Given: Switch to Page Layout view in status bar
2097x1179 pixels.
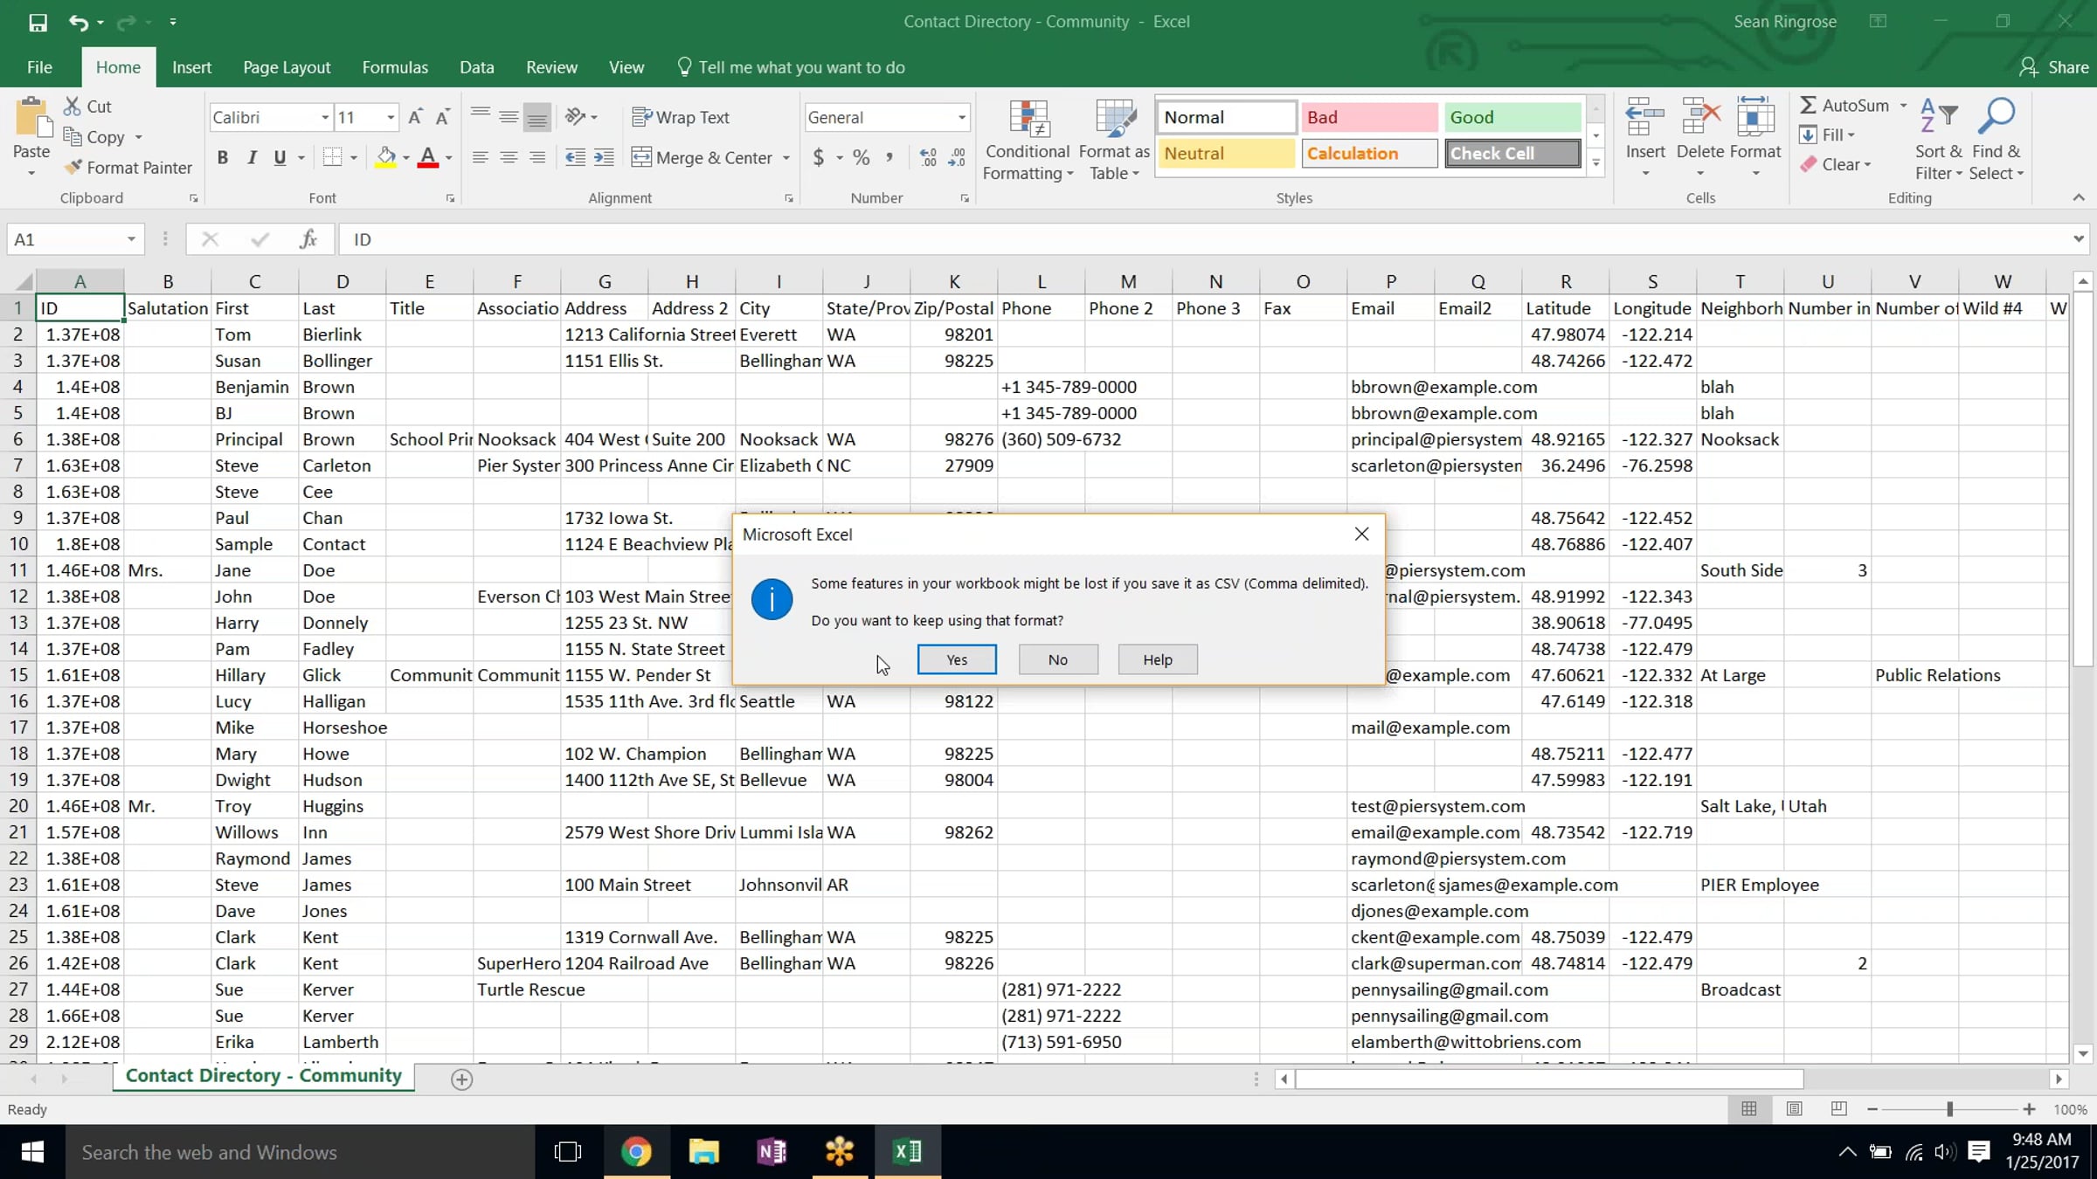Looking at the screenshot, I should pyautogui.click(x=1794, y=1109).
